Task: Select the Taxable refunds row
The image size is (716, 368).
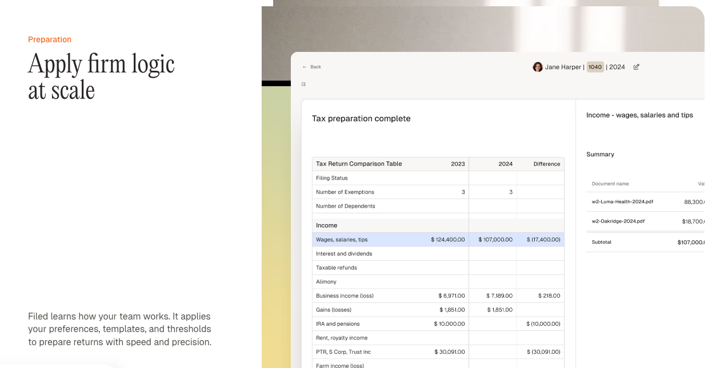Action: click(438, 268)
